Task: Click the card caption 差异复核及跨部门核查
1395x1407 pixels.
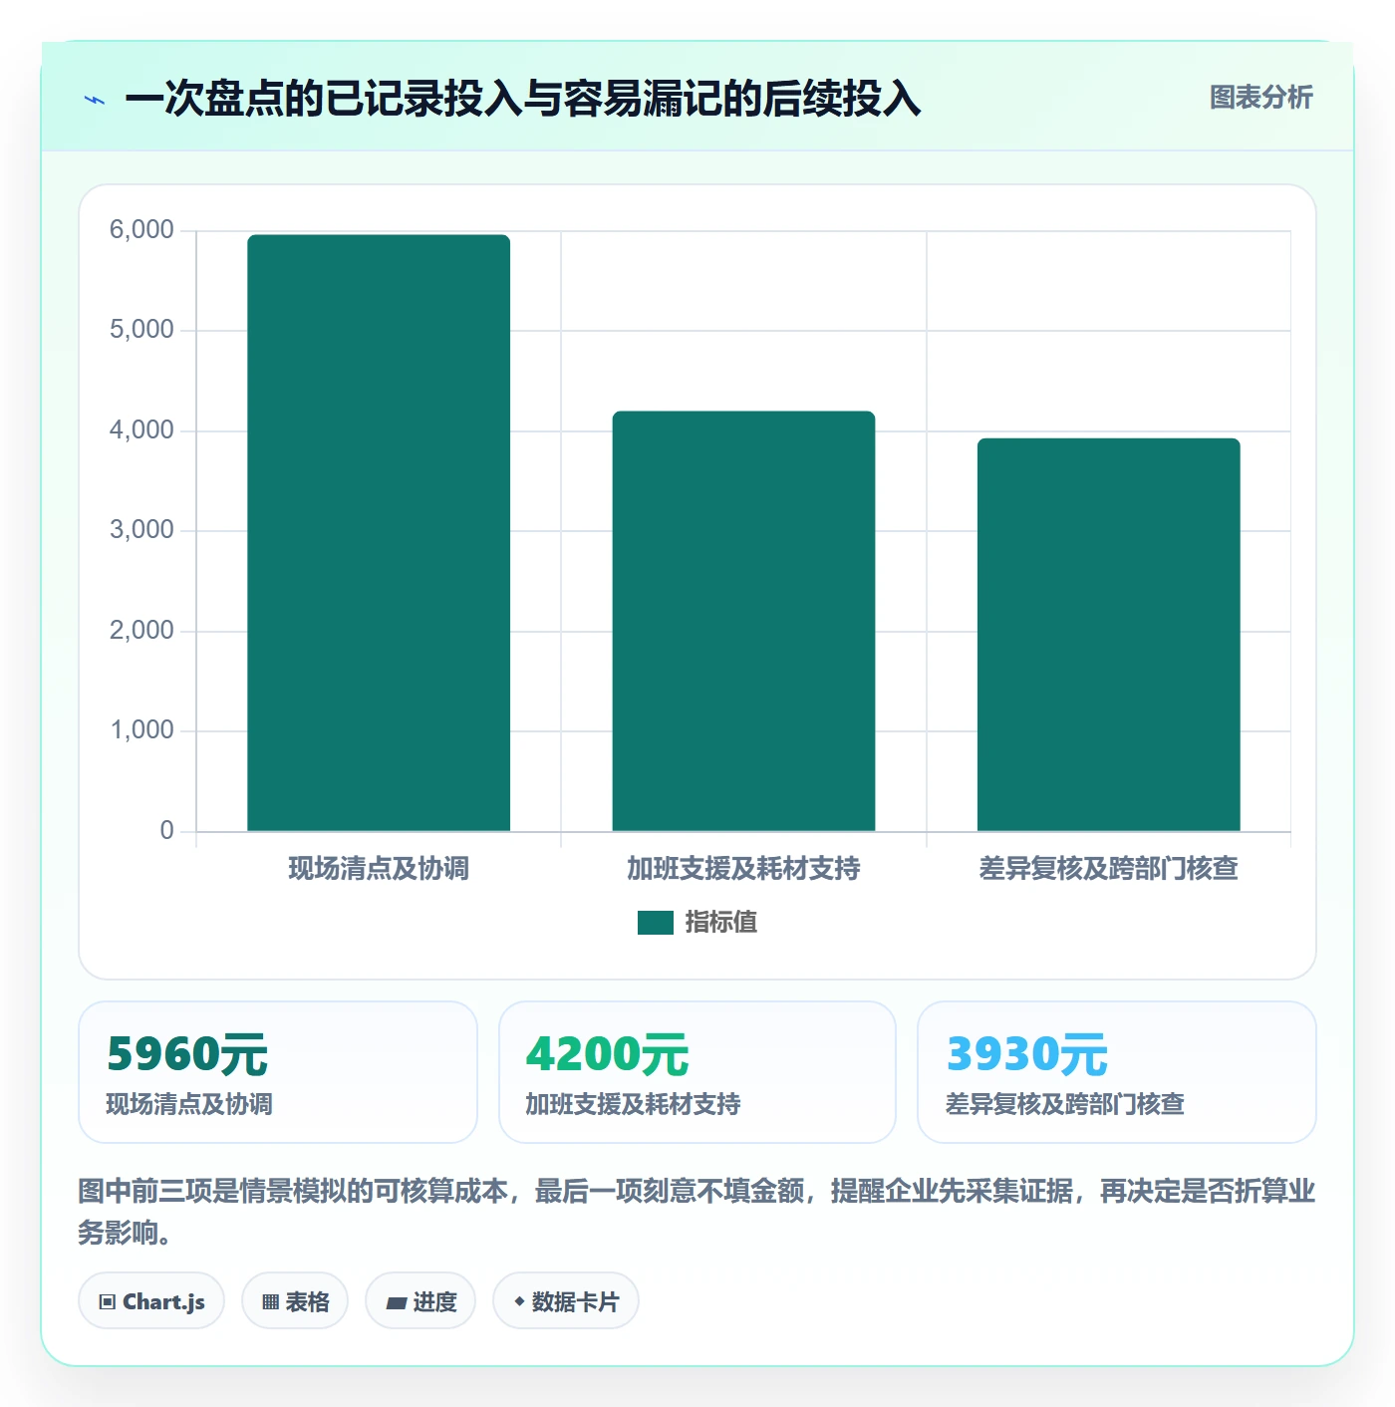Action: (1064, 1104)
